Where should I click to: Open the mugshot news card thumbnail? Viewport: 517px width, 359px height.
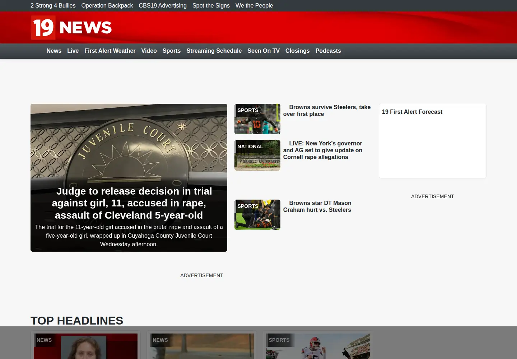click(85, 346)
